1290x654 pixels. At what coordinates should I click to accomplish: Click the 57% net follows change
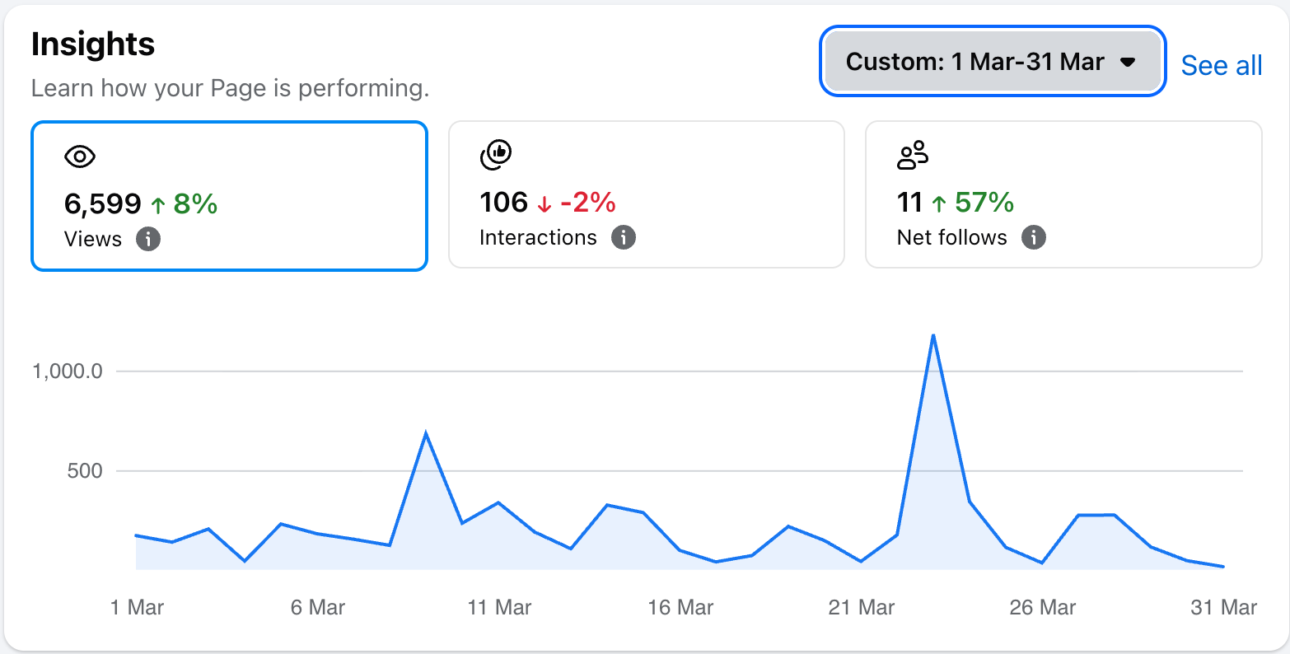(984, 203)
